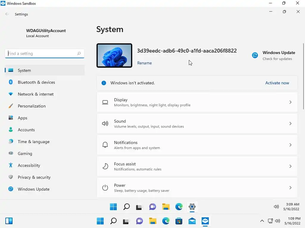Click the Display laptop icon
Image resolution: width=305 pixels, height=228 pixels.
tap(105, 102)
